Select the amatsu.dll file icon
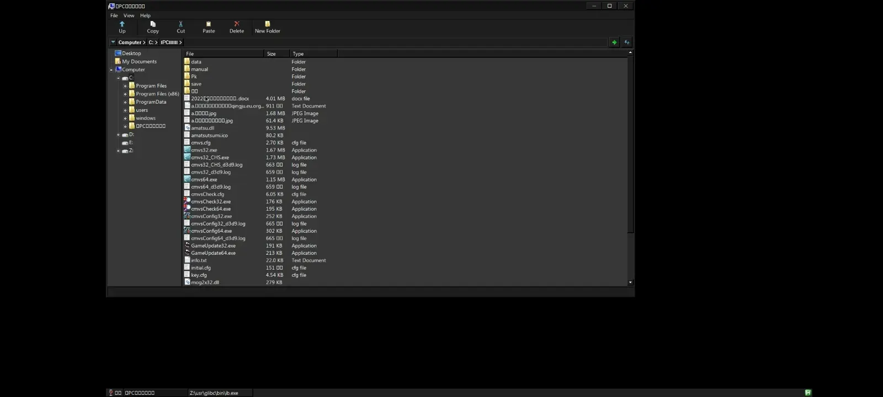Screen dimensions: 883x397 [x=187, y=127]
